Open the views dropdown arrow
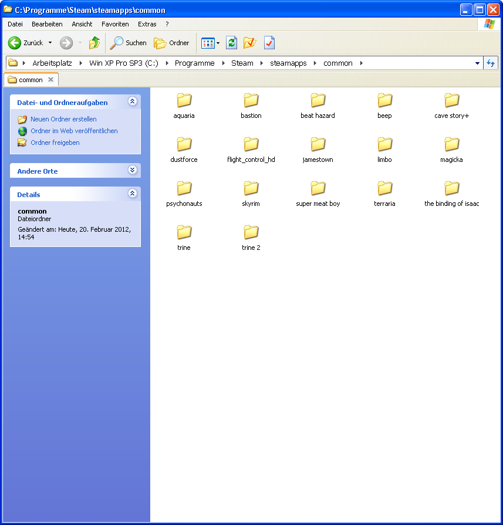The width and height of the screenshot is (503, 525). 218,43
